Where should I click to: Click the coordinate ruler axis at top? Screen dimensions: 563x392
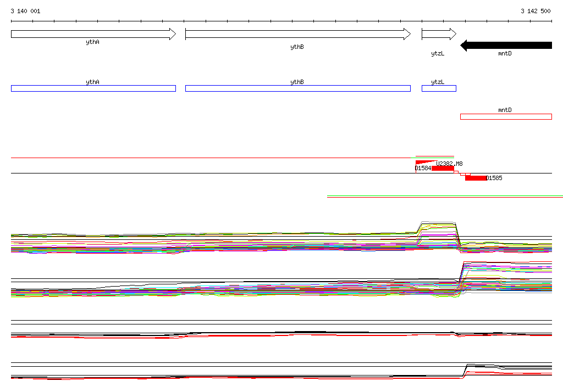pyautogui.click(x=281, y=21)
